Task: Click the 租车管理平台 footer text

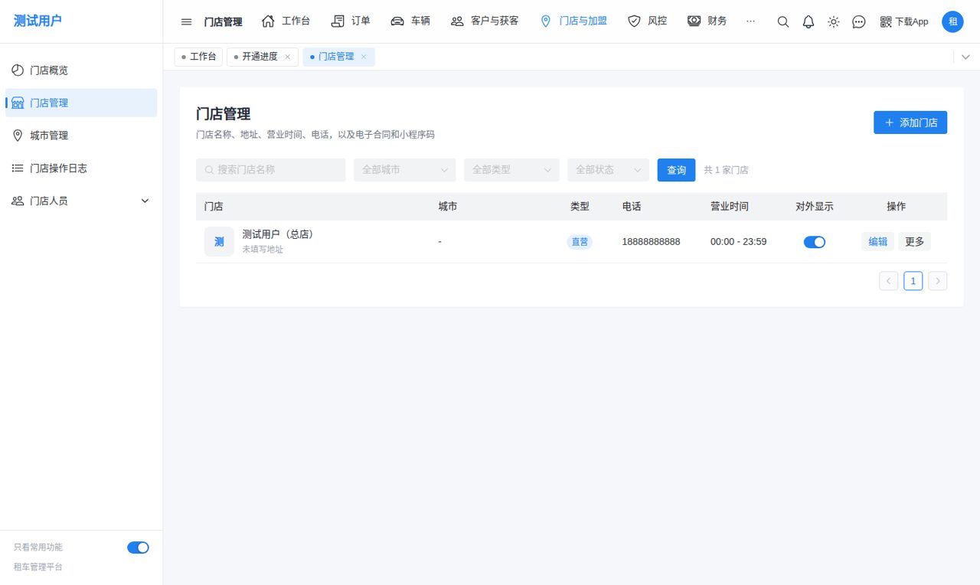Action: (x=38, y=567)
